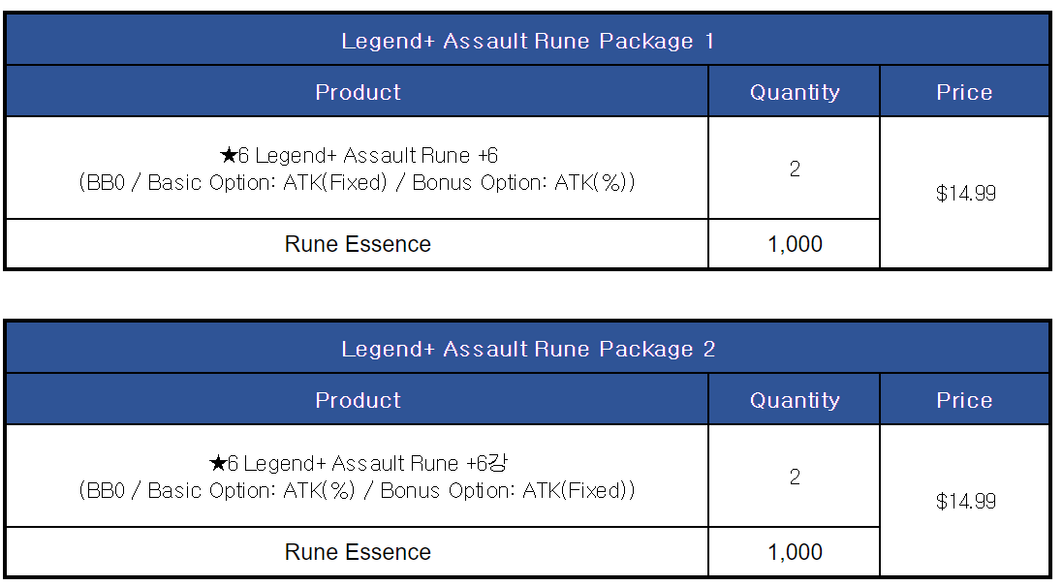Click the $14.99 price of Package 2
Screen dimensions: 1063x586
965,501
